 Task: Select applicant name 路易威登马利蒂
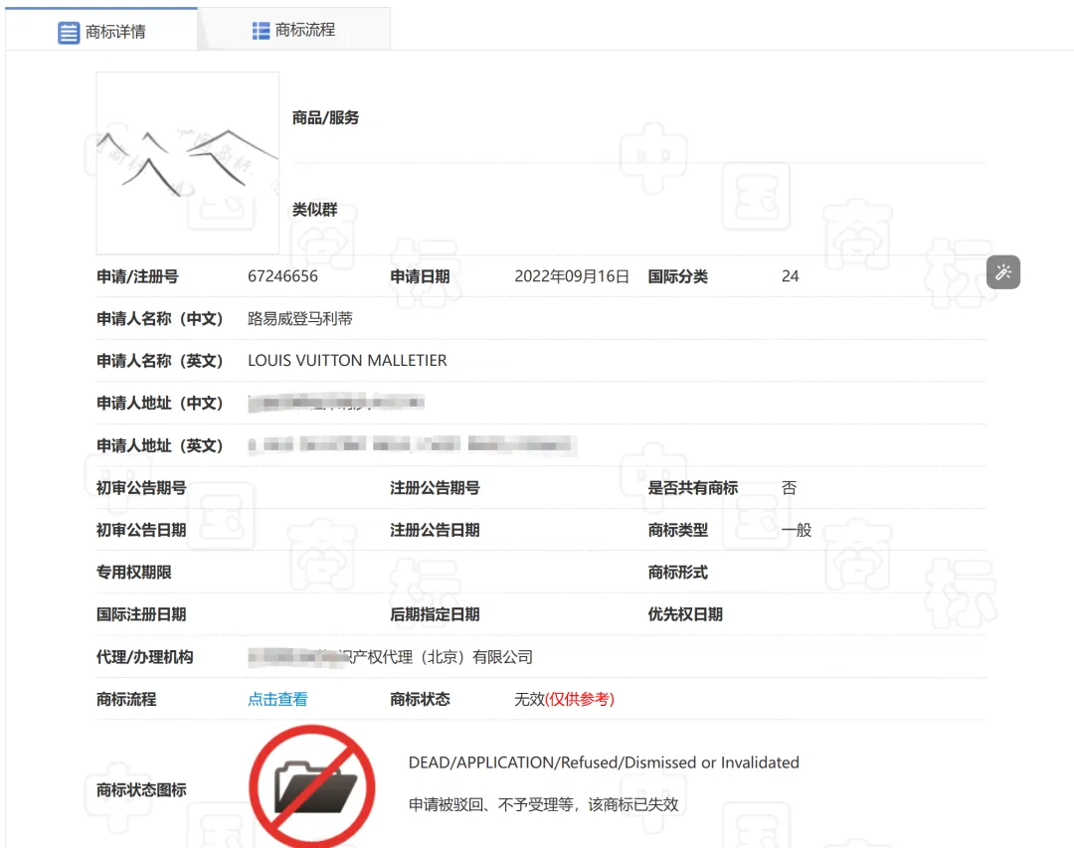pos(300,318)
